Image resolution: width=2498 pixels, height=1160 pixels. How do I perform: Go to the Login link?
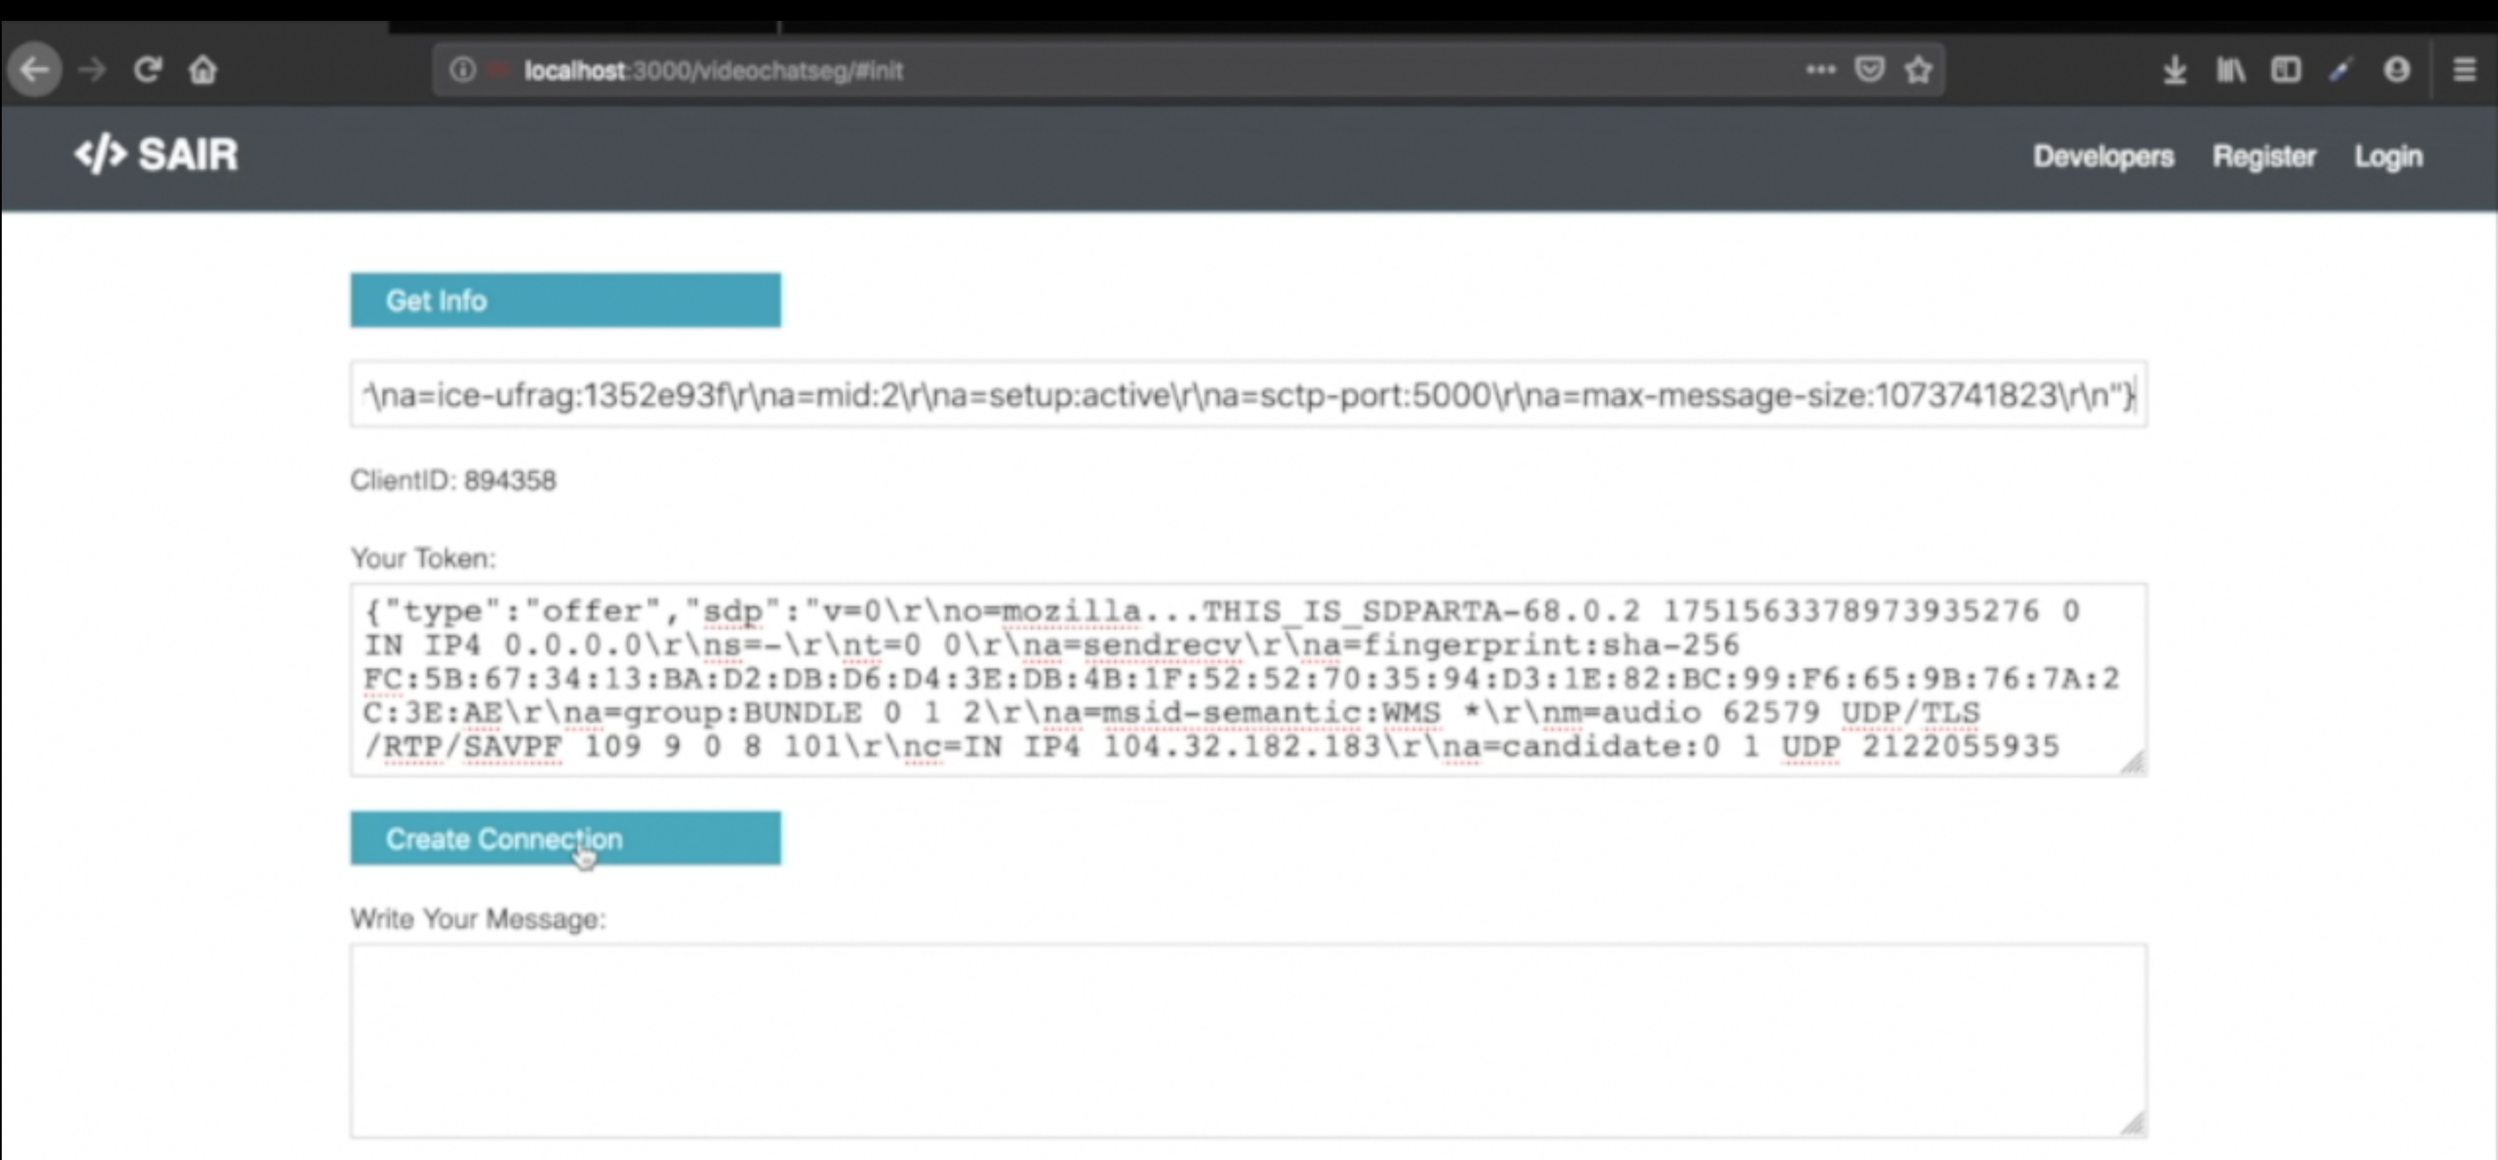point(2389,156)
